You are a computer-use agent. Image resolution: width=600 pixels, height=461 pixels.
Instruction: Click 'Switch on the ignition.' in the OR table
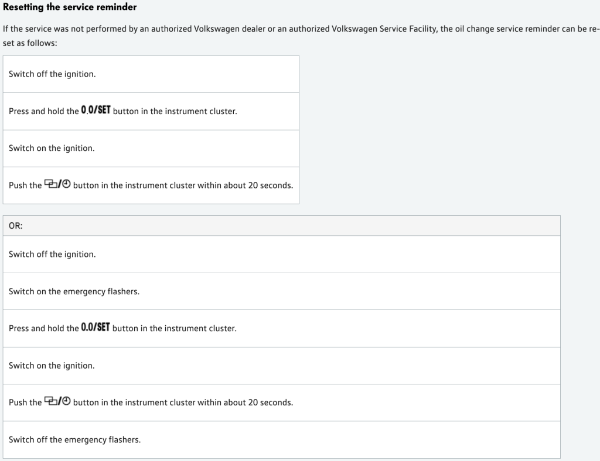pyautogui.click(x=52, y=366)
